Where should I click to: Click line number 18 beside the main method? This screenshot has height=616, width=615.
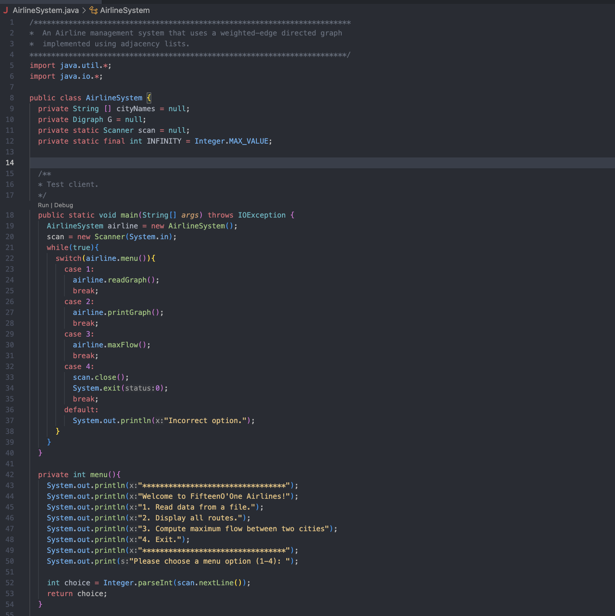[x=10, y=215]
